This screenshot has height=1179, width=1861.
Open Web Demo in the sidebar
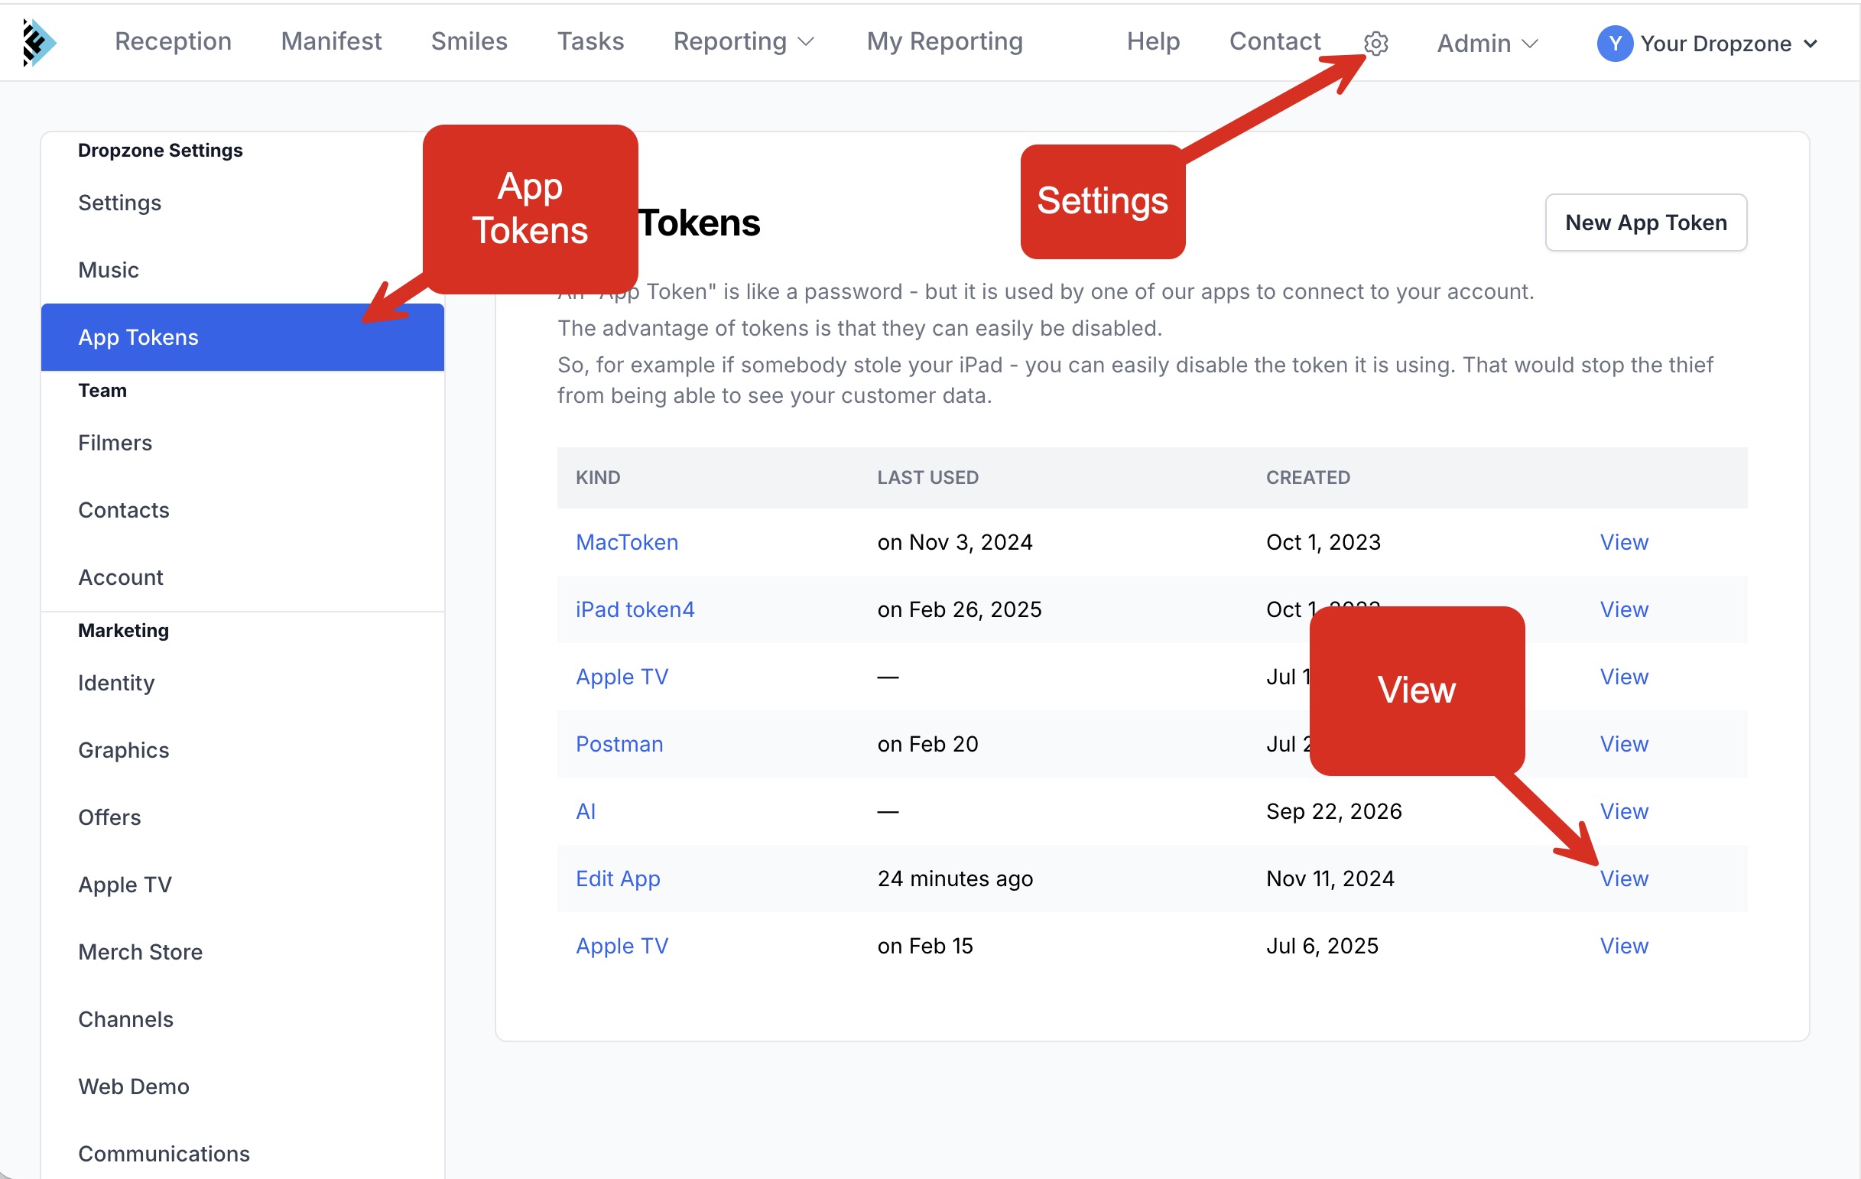point(242,1087)
